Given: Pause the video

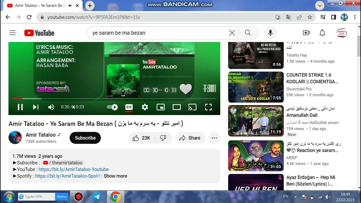Looking at the screenshot, I should click(x=20, y=107).
